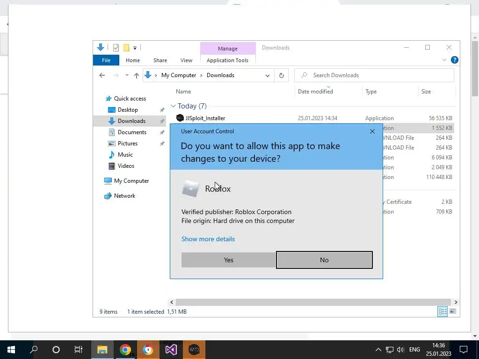Close the User Account Control dialog
479x359 pixels.
[372, 131]
